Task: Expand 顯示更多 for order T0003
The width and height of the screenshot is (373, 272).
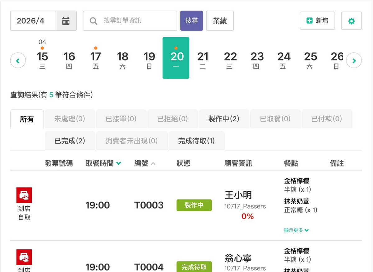Action: coord(297,230)
